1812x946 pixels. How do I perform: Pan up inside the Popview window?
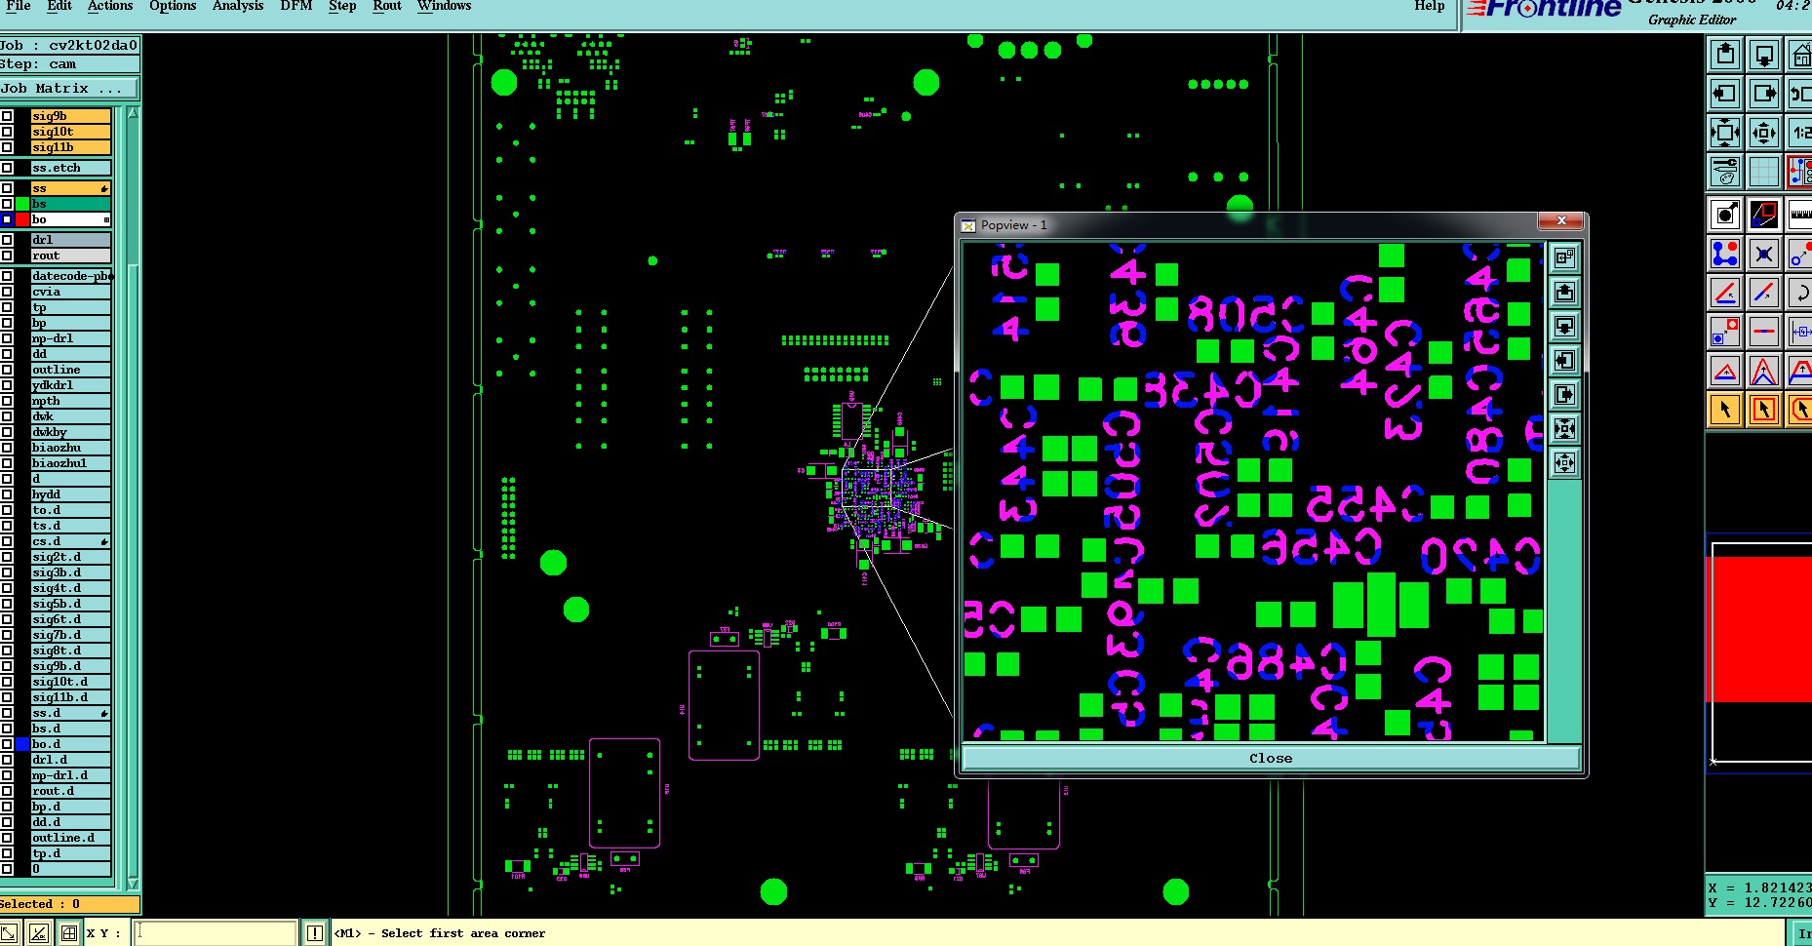(x=1564, y=292)
